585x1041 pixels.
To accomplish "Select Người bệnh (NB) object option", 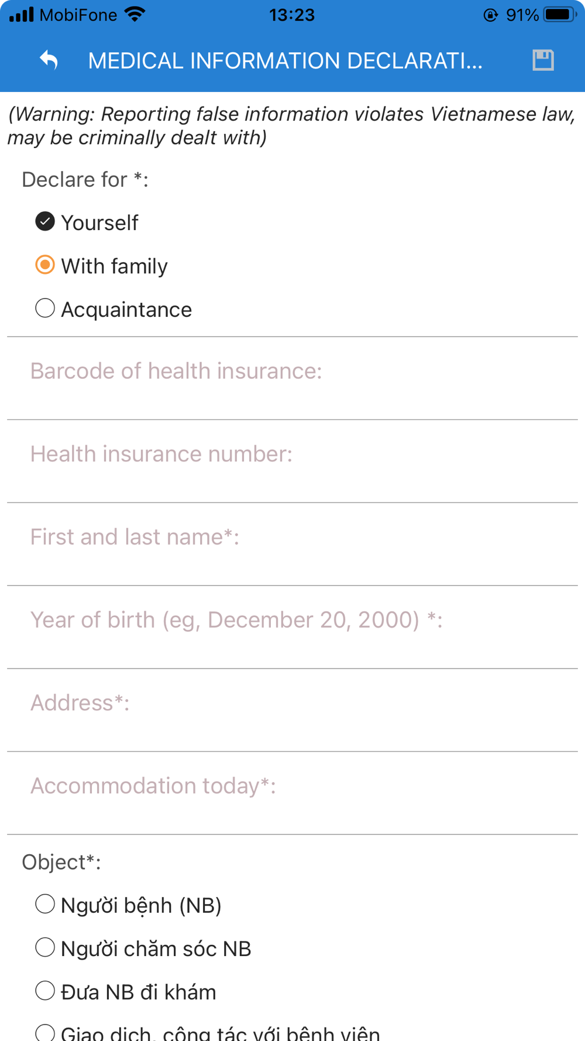I will (45, 905).
